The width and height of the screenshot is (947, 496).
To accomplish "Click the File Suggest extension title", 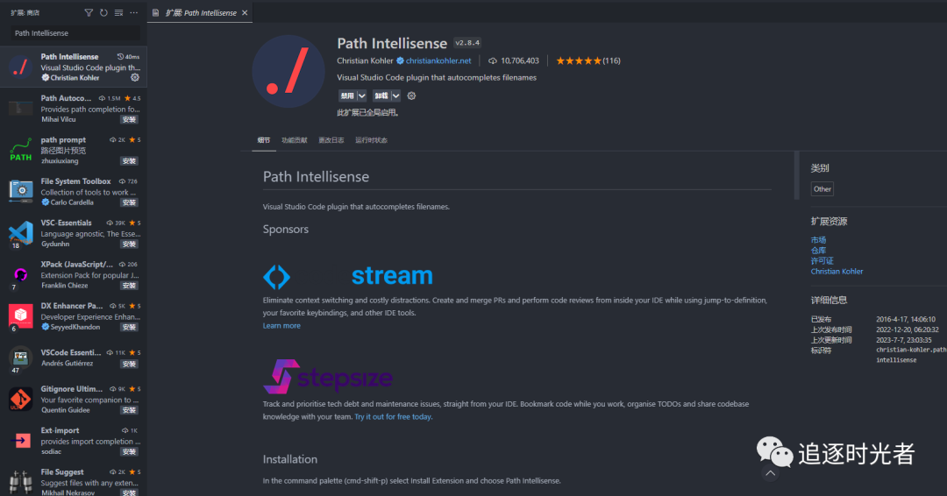I will [62, 471].
